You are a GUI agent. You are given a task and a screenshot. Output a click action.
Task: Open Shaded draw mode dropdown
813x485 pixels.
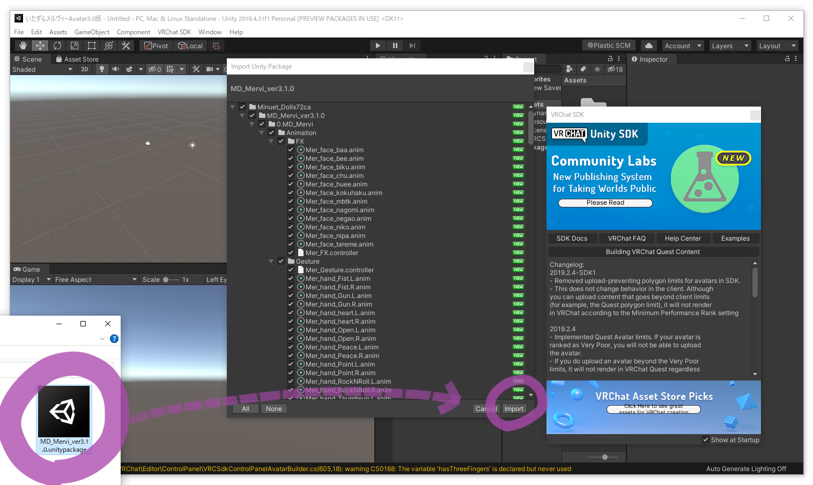point(43,69)
